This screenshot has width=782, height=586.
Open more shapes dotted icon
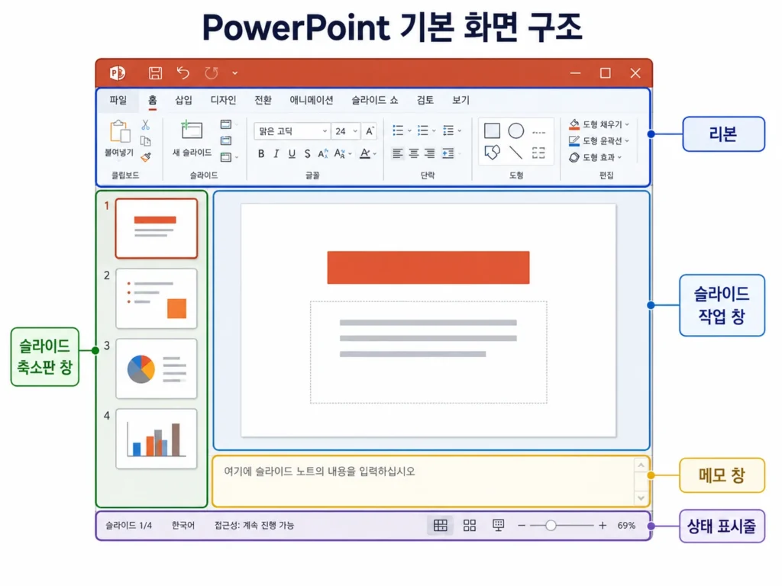click(x=538, y=133)
